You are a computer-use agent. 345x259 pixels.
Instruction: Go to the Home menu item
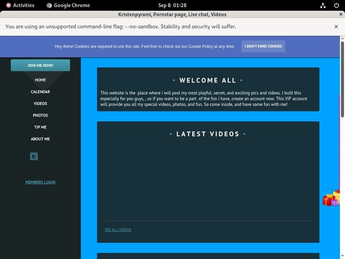(x=40, y=80)
